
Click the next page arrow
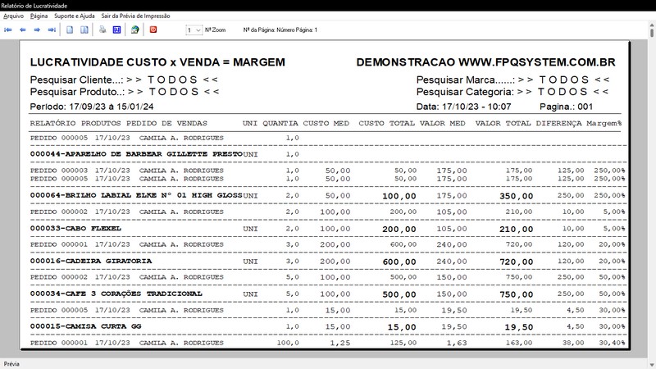[x=37, y=30]
